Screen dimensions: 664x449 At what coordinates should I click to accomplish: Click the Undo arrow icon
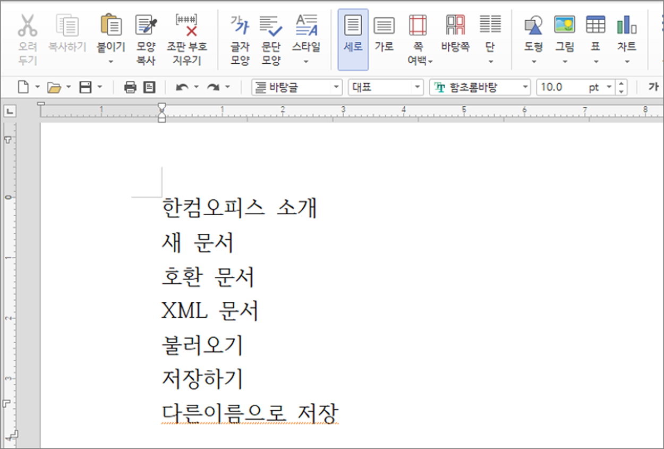[182, 87]
